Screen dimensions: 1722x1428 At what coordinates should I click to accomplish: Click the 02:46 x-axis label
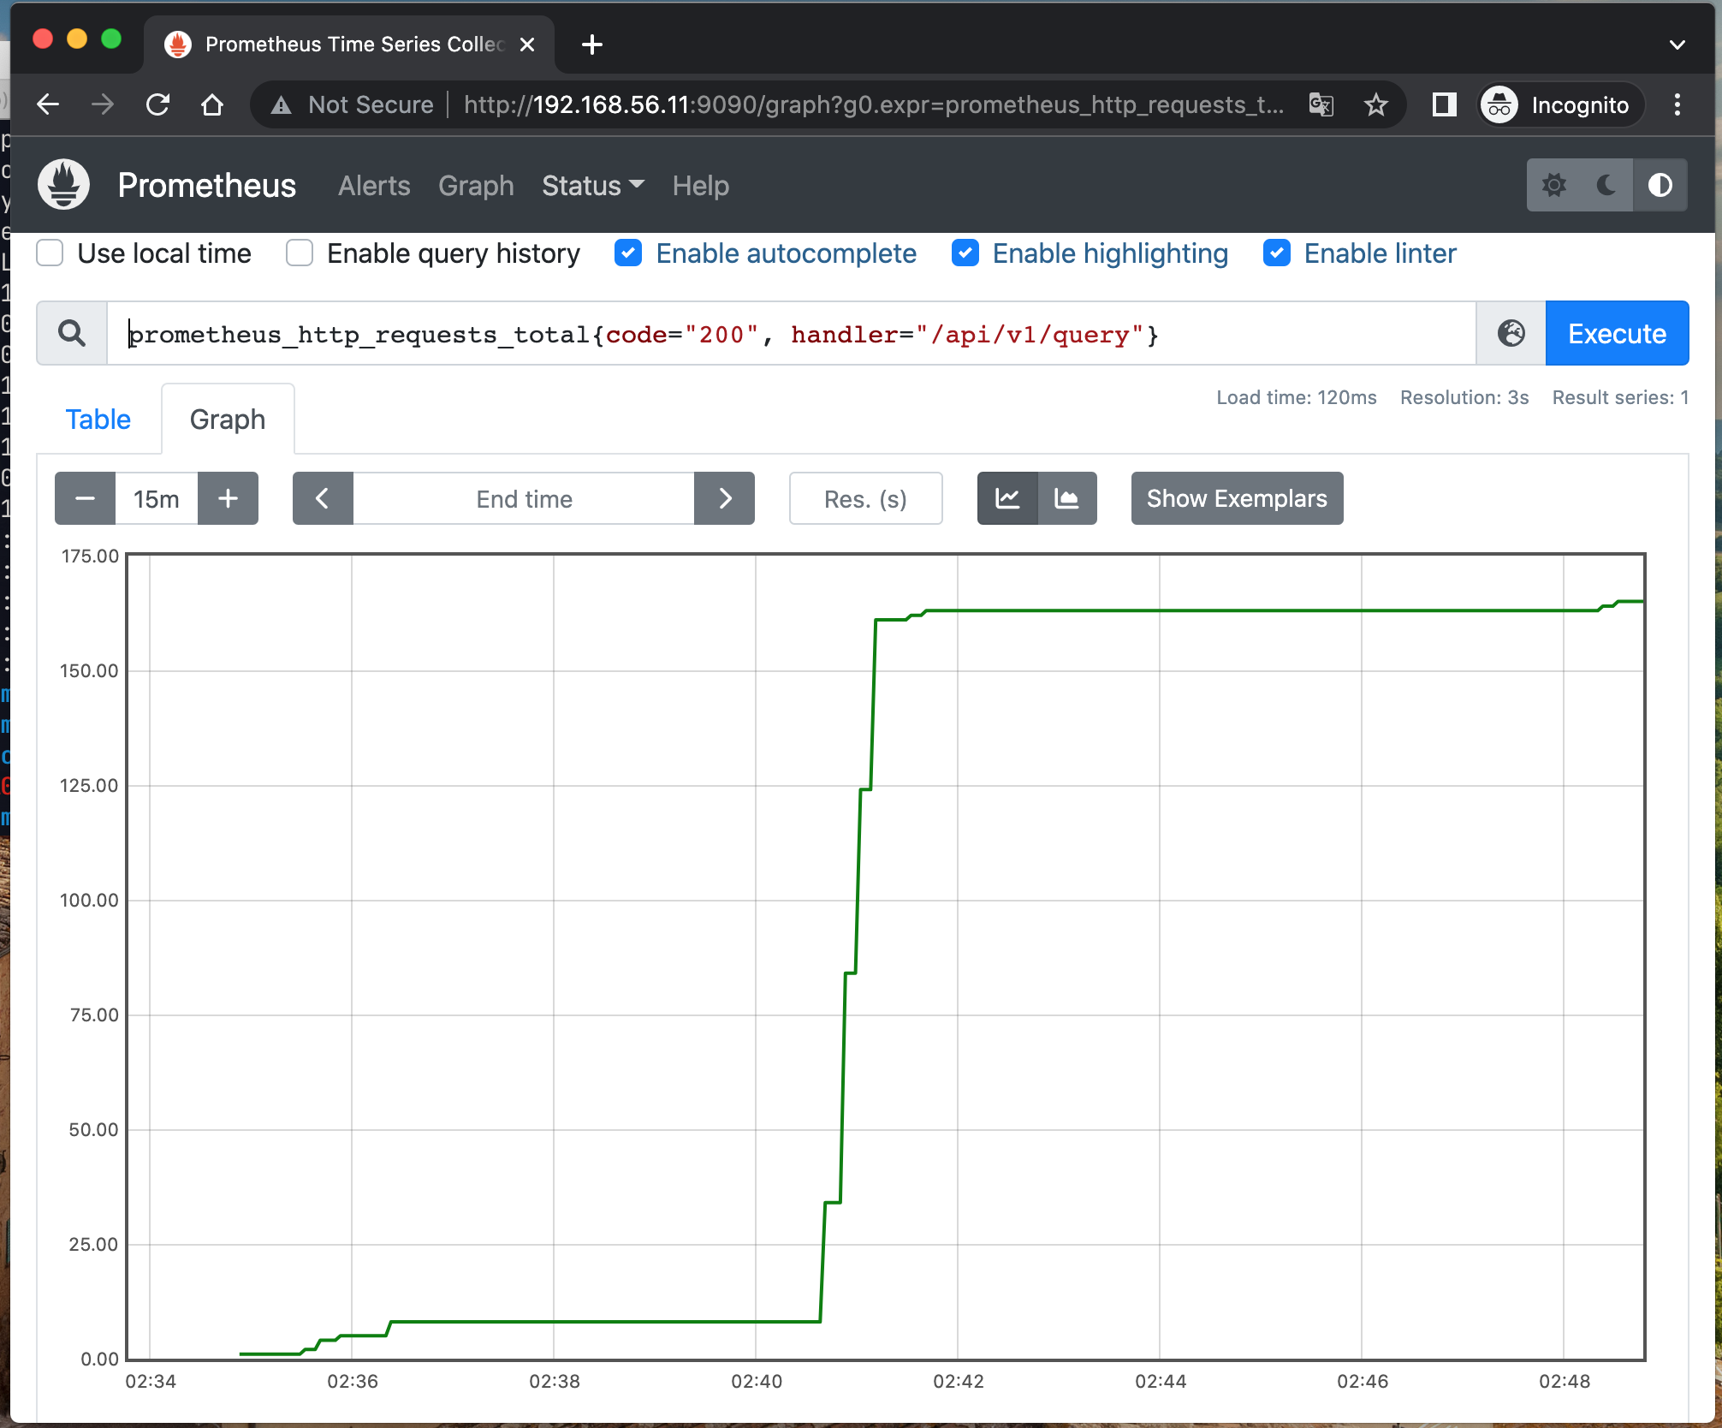(1363, 1381)
